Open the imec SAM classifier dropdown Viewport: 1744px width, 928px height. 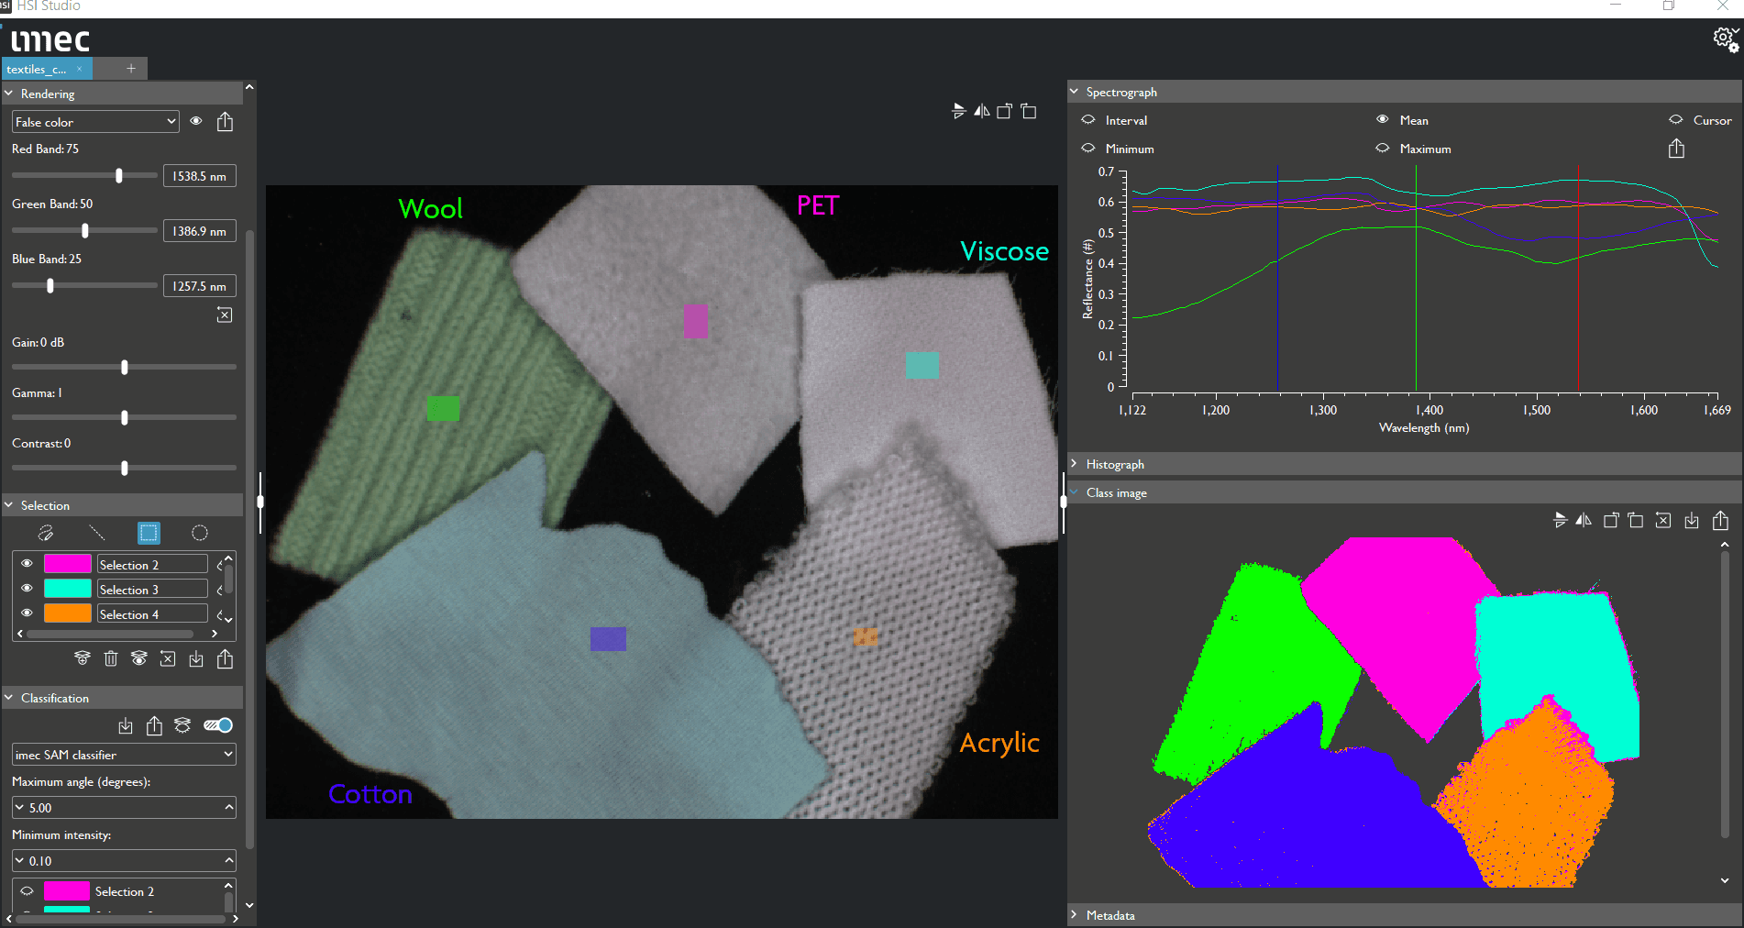124,755
